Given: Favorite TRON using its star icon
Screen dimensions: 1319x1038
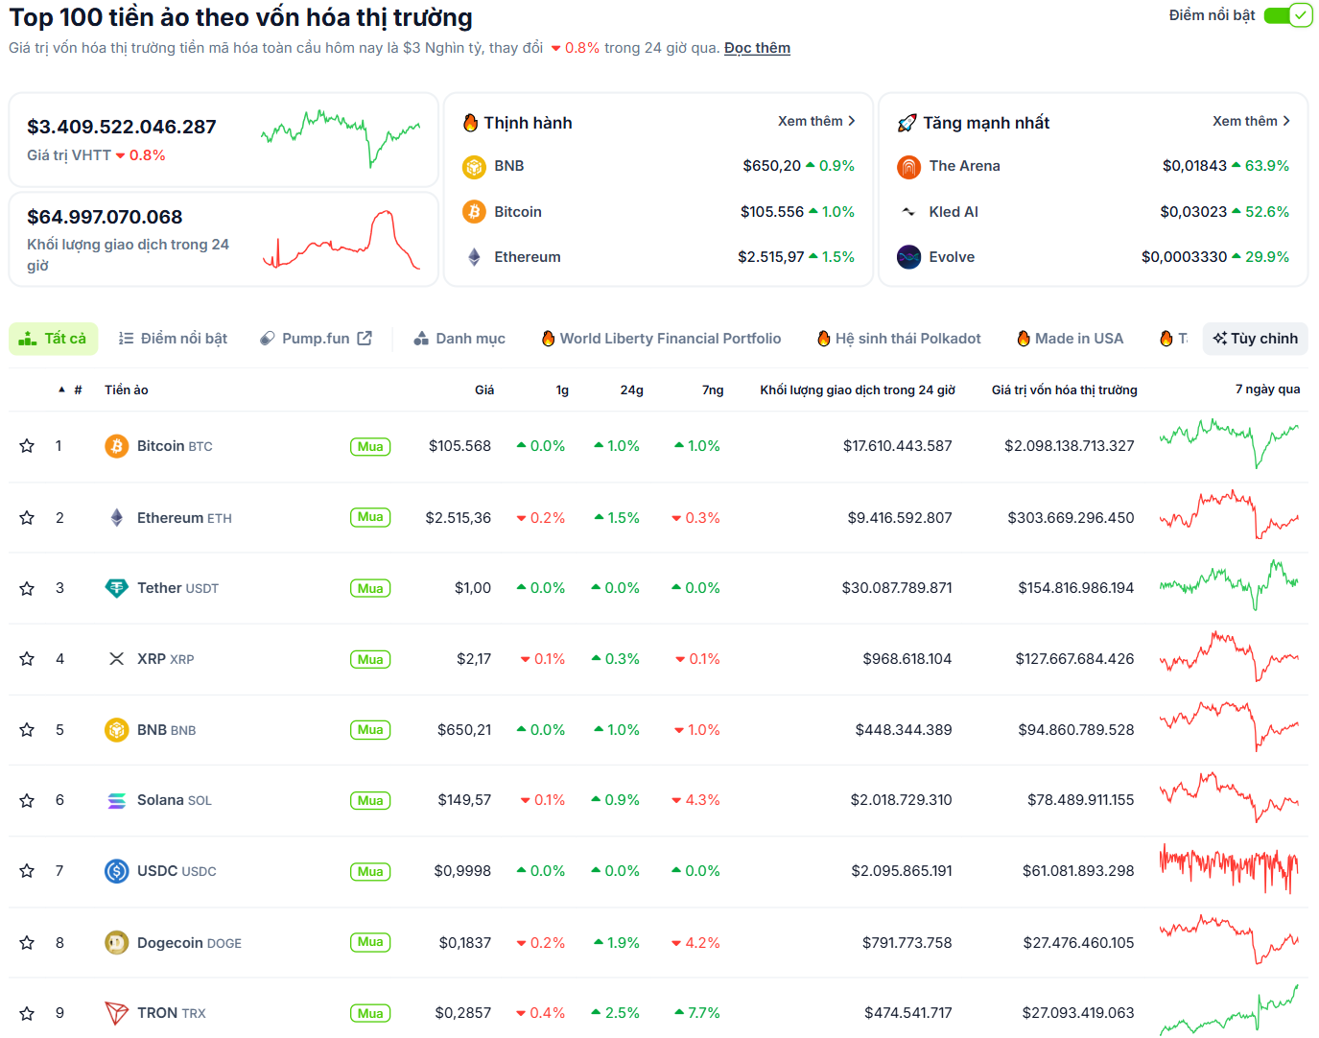Looking at the screenshot, I should pos(27,1013).
